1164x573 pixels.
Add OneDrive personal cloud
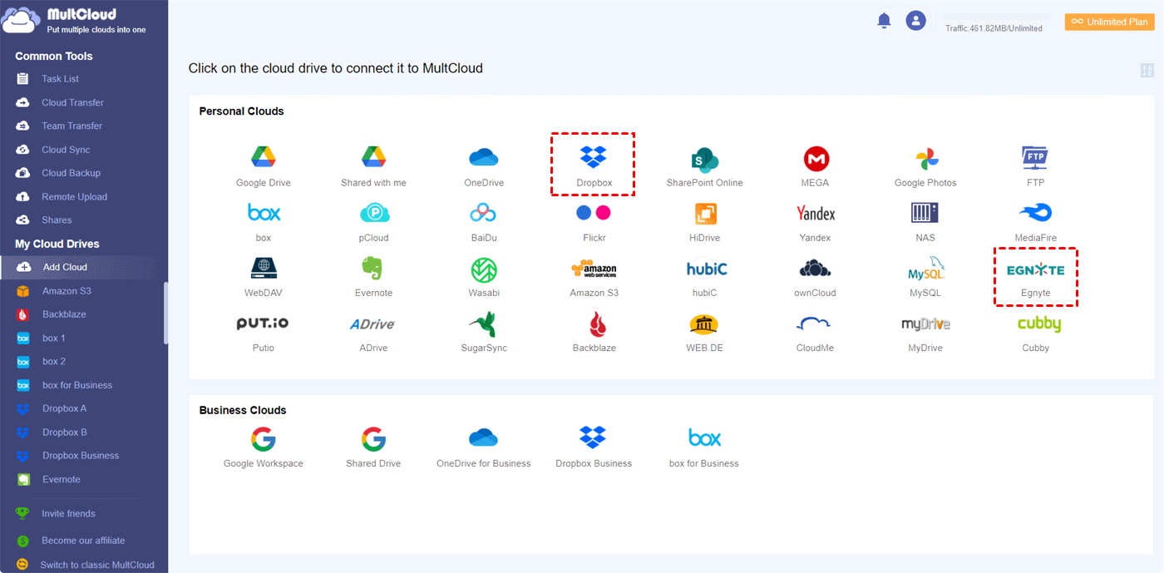[x=484, y=166]
